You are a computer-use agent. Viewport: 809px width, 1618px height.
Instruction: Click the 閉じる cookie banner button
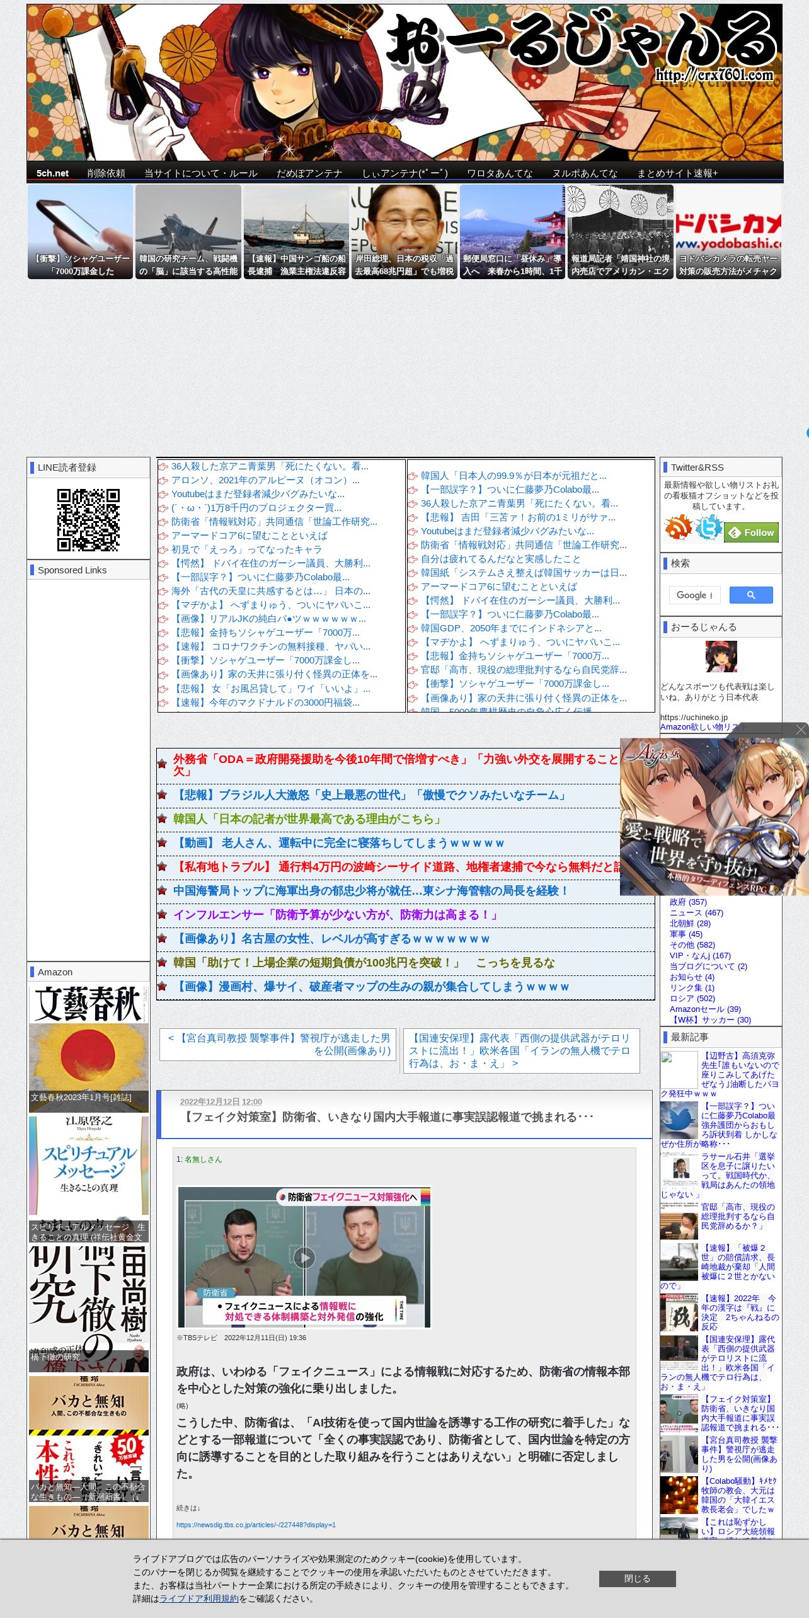(x=637, y=1578)
